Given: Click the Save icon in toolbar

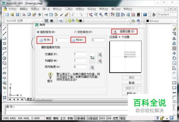Looking at the screenshot, I should coord(17,14).
